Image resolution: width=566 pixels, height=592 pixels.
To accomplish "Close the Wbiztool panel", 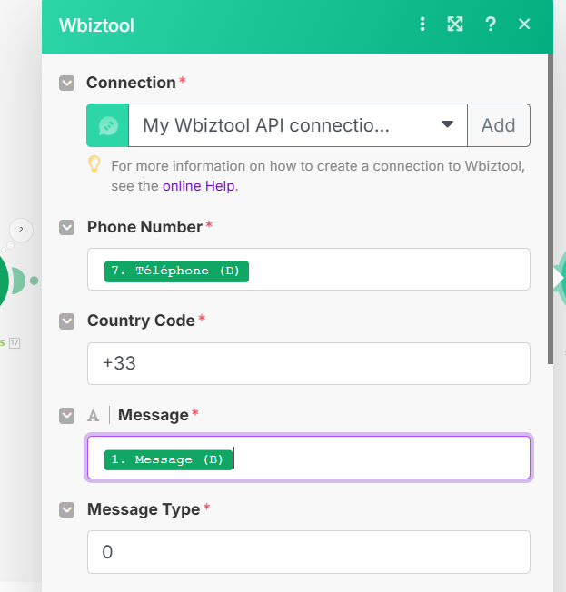I will tap(524, 25).
